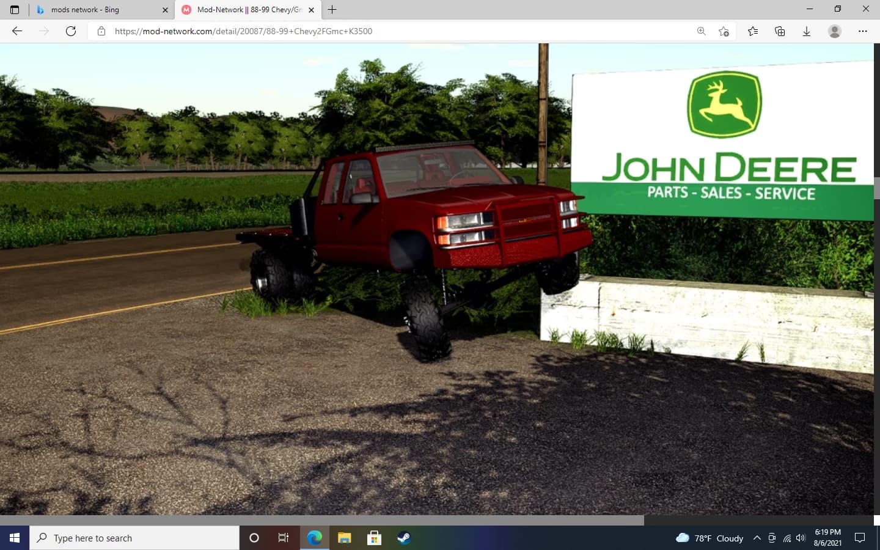Select the Mod-Network 88-99 Chevy tab
Screen dimensions: 880x550
(248, 10)
